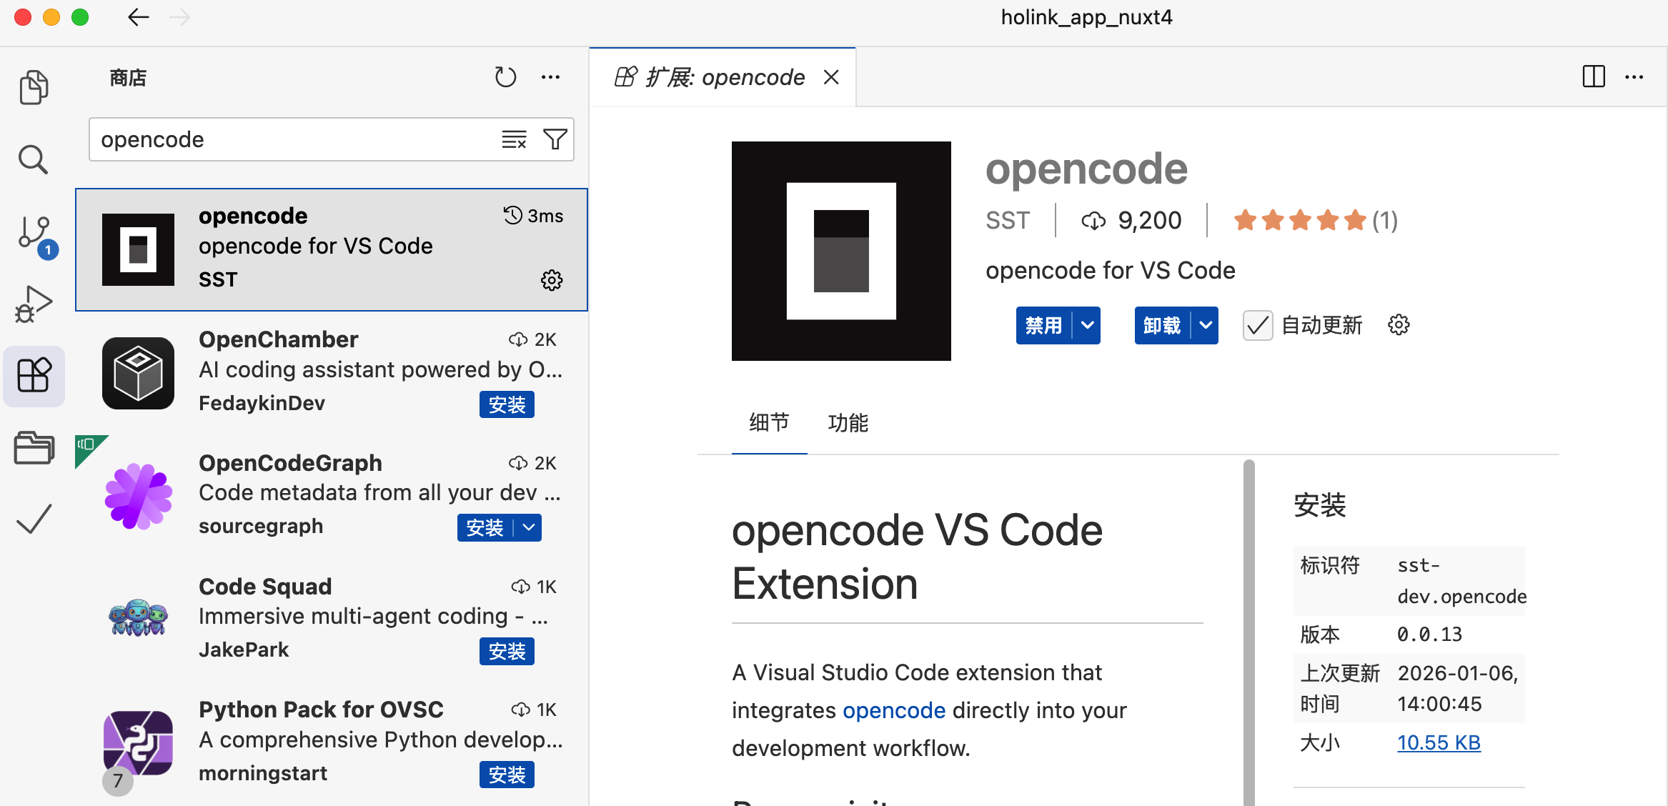
Task: Open the extension settings gear for opencode
Action: 552,280
